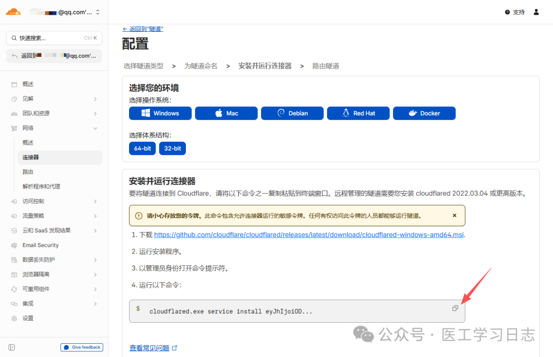
Task: Select the Docker environment option
Action: (424, 113)
